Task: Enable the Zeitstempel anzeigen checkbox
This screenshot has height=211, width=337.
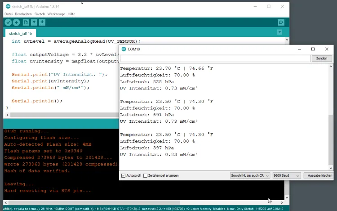Action: [145, 175]
